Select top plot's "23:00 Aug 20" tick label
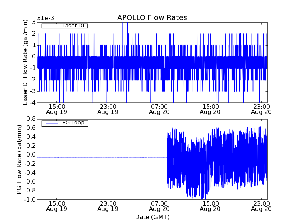The width and height of the screenshot is (297, 222). tap(261, 109)
